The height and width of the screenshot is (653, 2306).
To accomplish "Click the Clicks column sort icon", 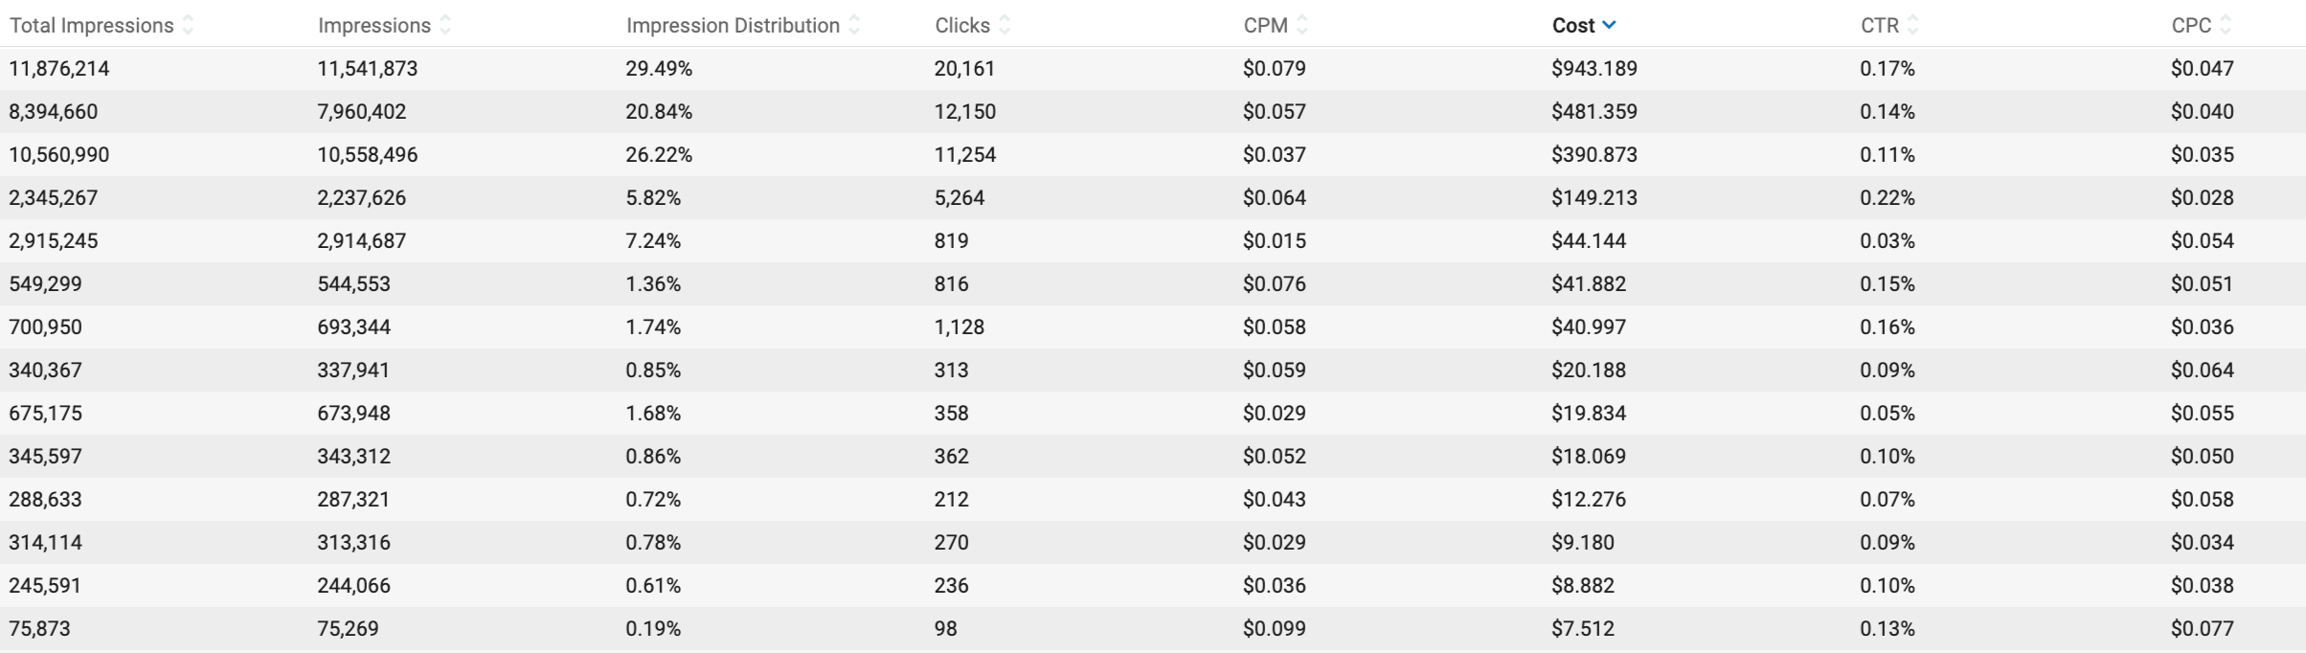I will click(x=1005, y=26).
